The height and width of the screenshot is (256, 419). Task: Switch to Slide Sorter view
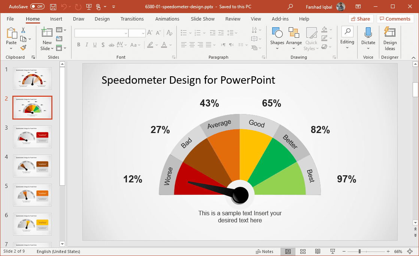(303, 252)
